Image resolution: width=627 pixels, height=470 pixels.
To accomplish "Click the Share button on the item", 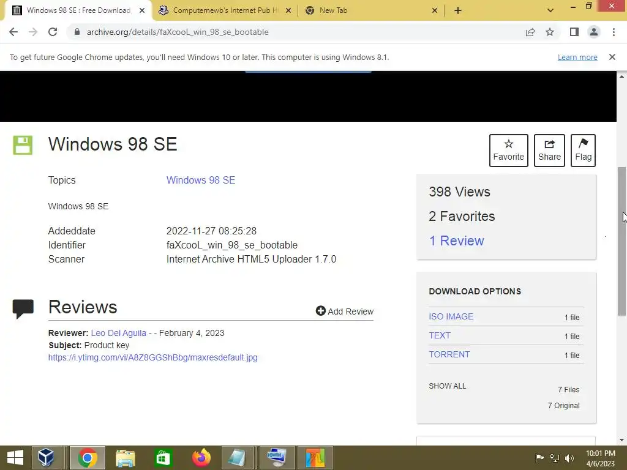I will pyautogui.click(x=549, y=151).
